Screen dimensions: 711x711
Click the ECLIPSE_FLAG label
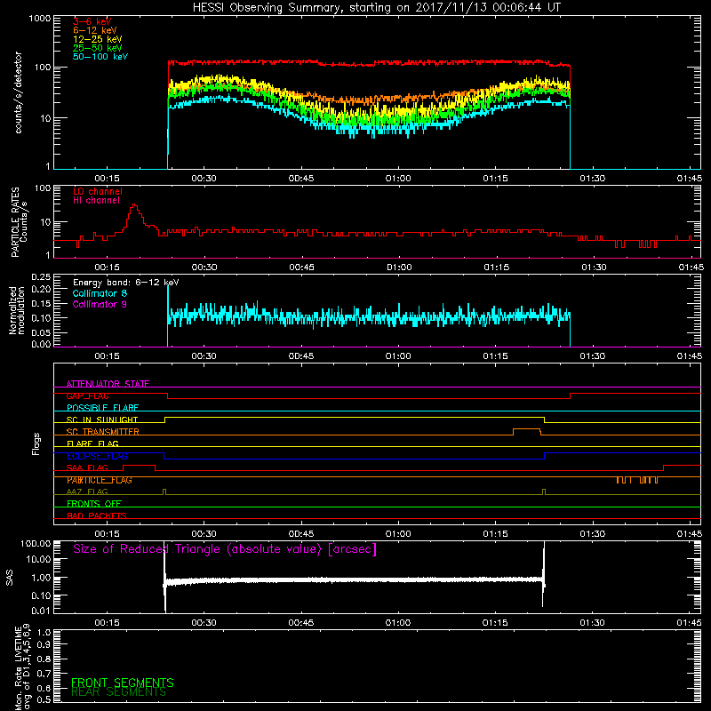point(97,456)
